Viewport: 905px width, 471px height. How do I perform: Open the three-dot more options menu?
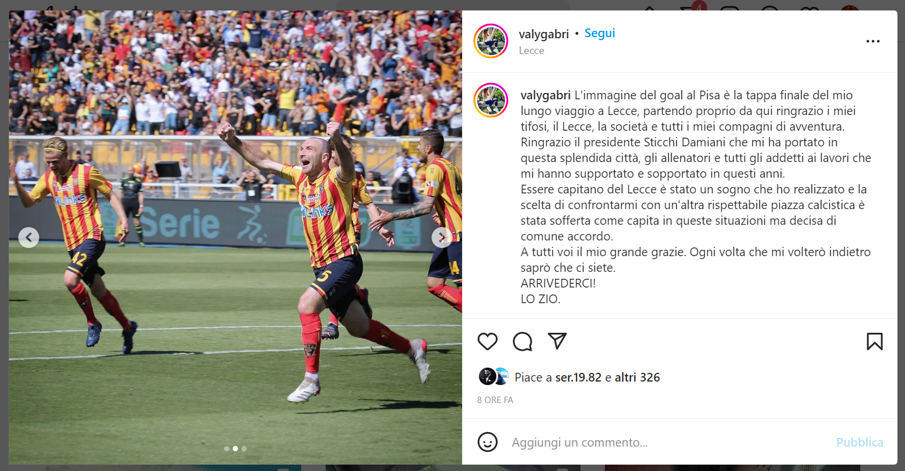tap(872, 41)
